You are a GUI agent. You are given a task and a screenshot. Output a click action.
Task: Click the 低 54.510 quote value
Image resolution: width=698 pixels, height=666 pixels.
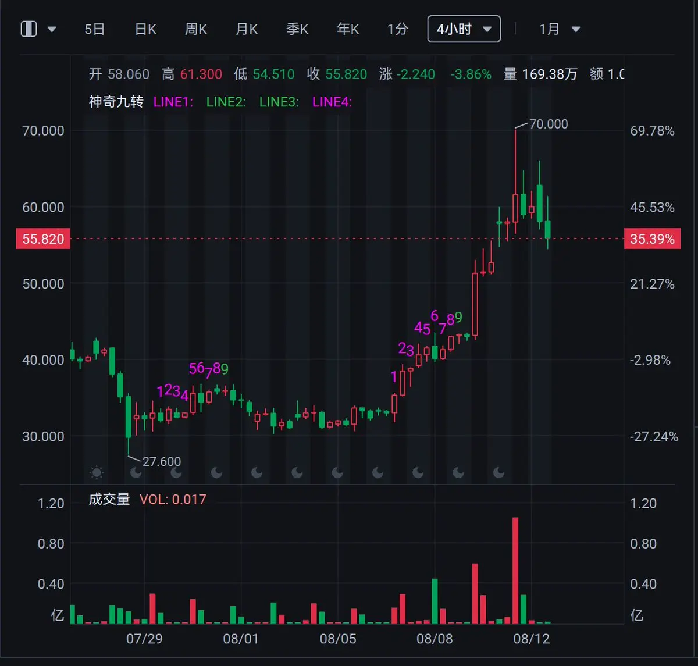pos(264,74)
